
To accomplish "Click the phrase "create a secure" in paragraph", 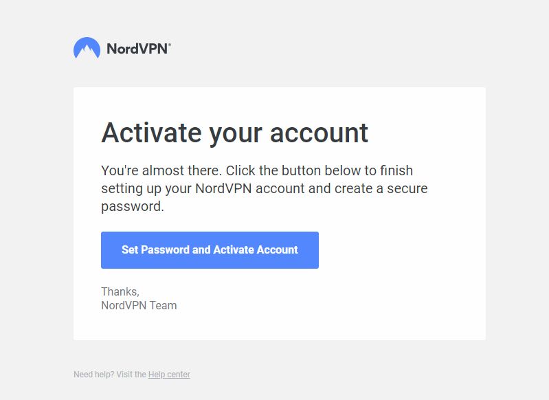I will (x=381, y=188).
